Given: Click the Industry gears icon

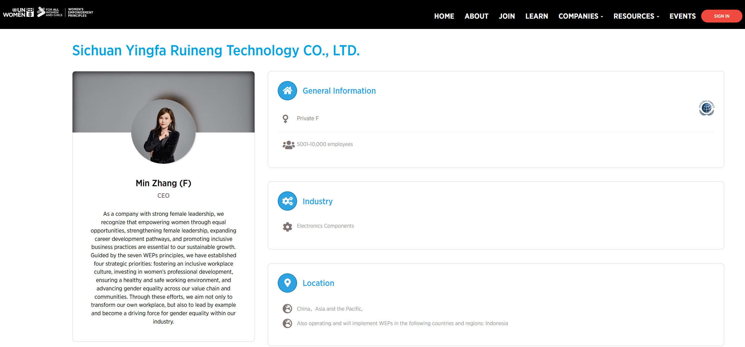Looking at the screenshot, I should [287, 201].
